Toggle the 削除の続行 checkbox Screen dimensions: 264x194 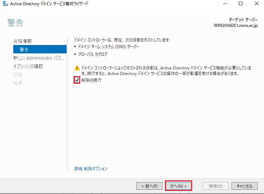tap(77, 80)
